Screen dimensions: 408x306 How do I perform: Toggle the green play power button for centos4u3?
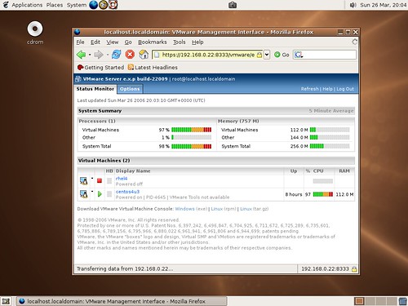(x=100, y=194)
